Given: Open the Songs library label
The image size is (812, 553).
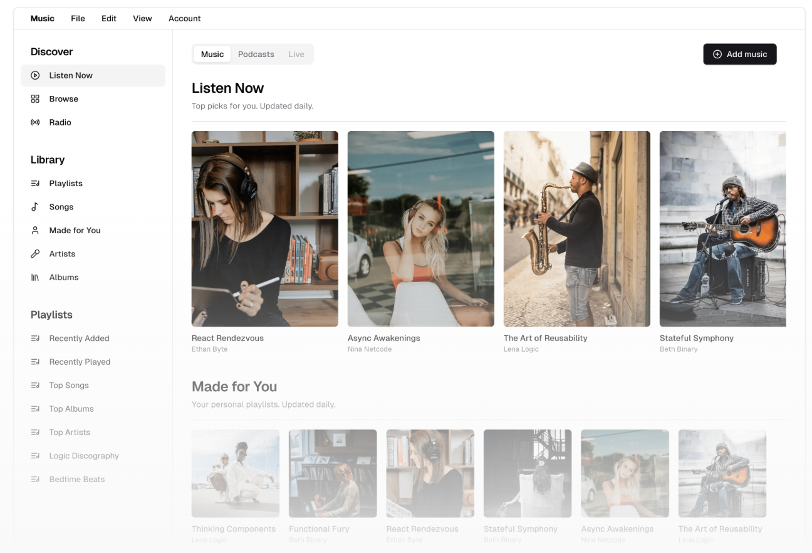Looking at the screenshot, I should [x=61, y=207].
